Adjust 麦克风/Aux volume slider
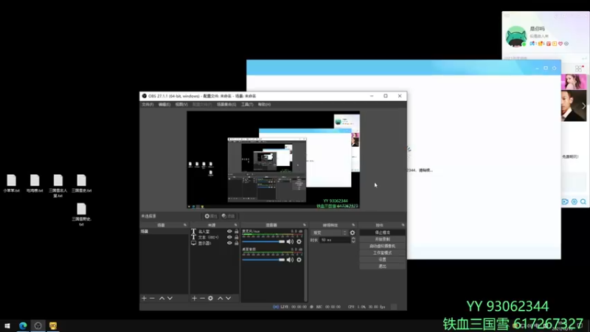The width and height of the screenshot is (590, 332). 263,242
